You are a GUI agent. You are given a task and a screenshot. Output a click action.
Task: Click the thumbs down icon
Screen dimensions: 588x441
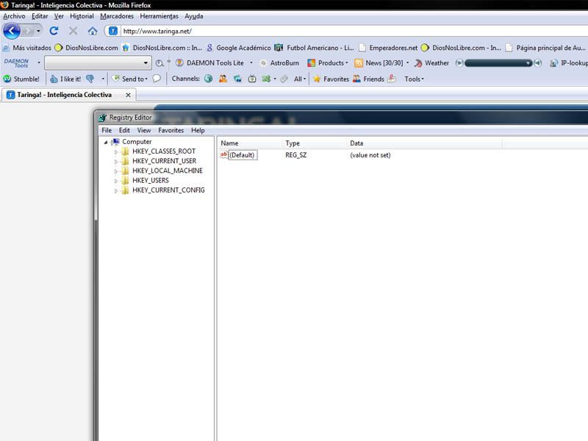tap(90, 79)
